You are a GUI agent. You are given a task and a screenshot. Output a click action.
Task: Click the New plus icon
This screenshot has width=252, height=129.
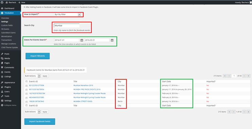(19, 2)
